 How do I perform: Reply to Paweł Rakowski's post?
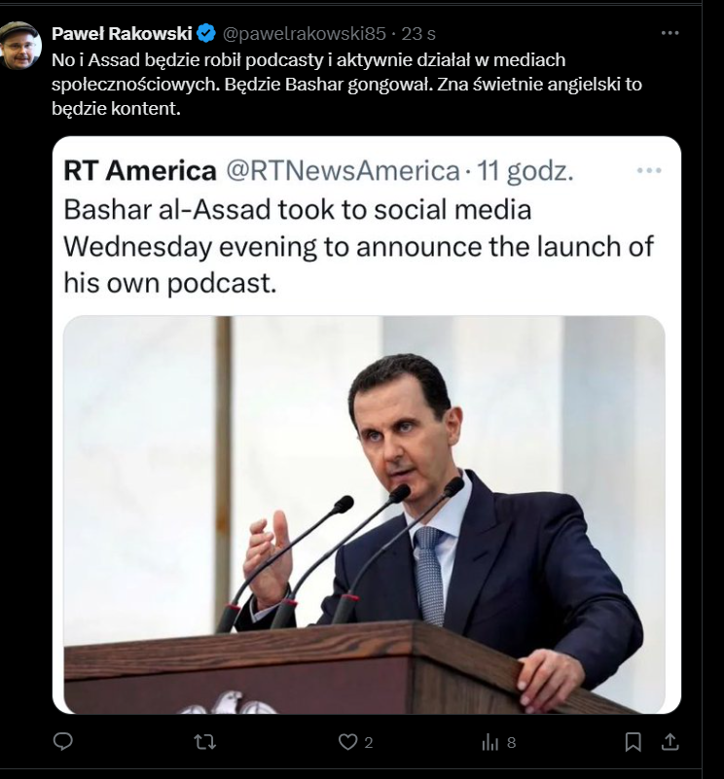click(63, 742)
